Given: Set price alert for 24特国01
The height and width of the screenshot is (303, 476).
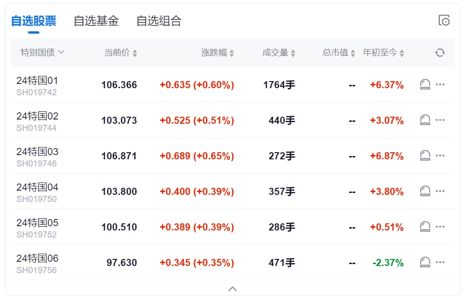Looking at the screenshot, I should coord(425,85).
